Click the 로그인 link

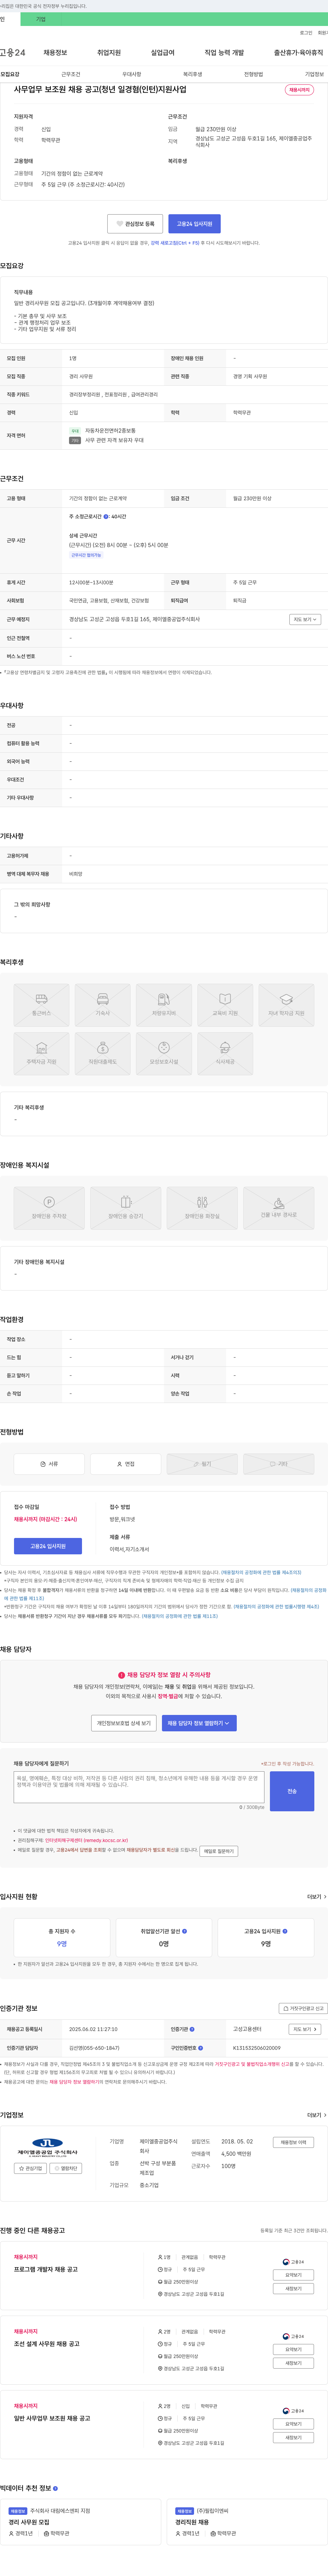[x=306, y=33]
